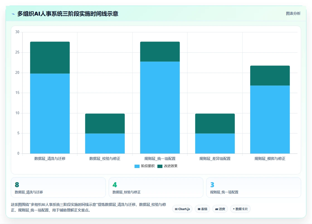The width and height of the screenshot is (312, 224).
Task: Click the stat card value 3
Action: [212, 185]
